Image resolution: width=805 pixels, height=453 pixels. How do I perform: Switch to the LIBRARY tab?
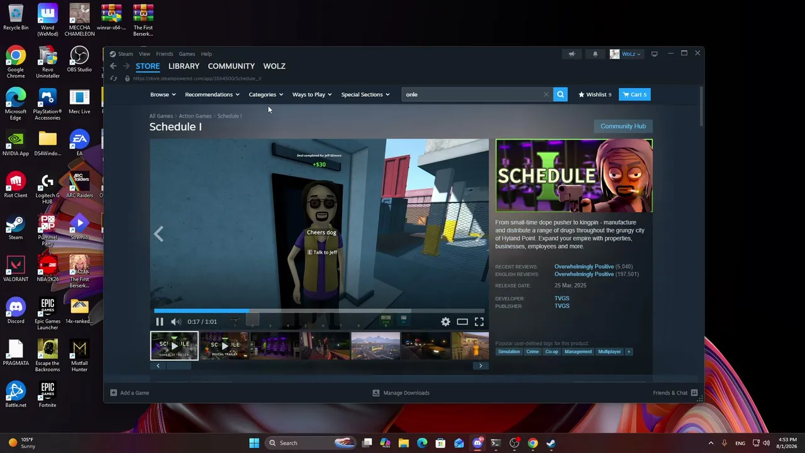[x=184, y=66]
